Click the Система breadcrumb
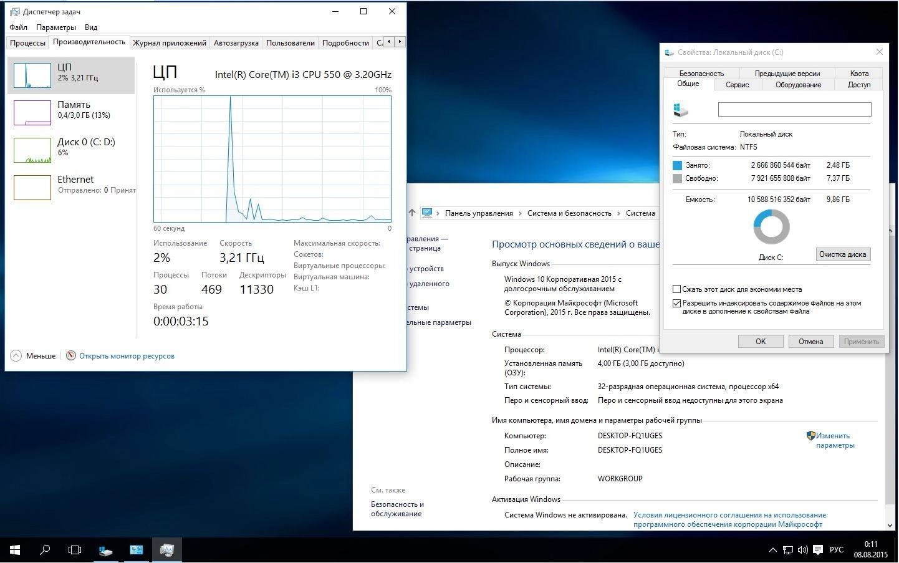 [640, 213]
